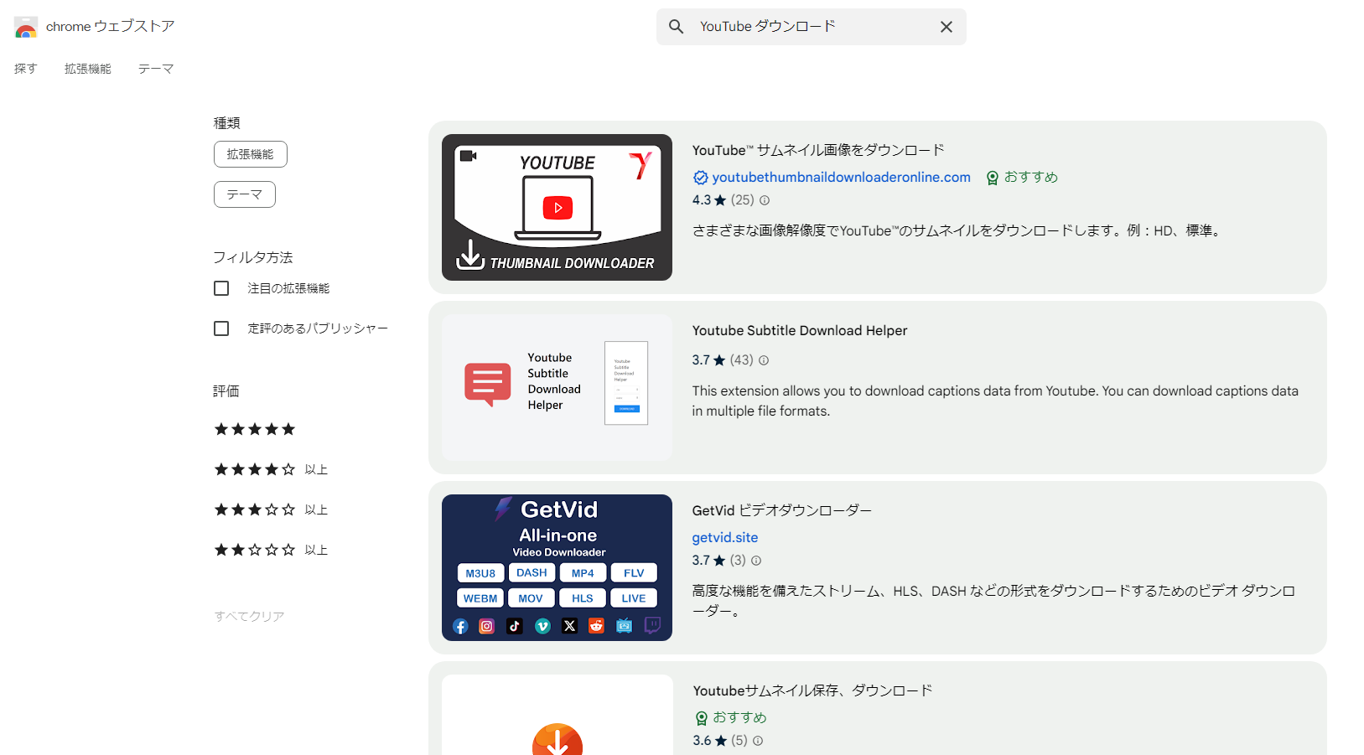Screen dimensions: 1364x755
Task: Click the info icon beside Youtube Subtitle Download Helper rating
Action: click(x=763, y=359)
